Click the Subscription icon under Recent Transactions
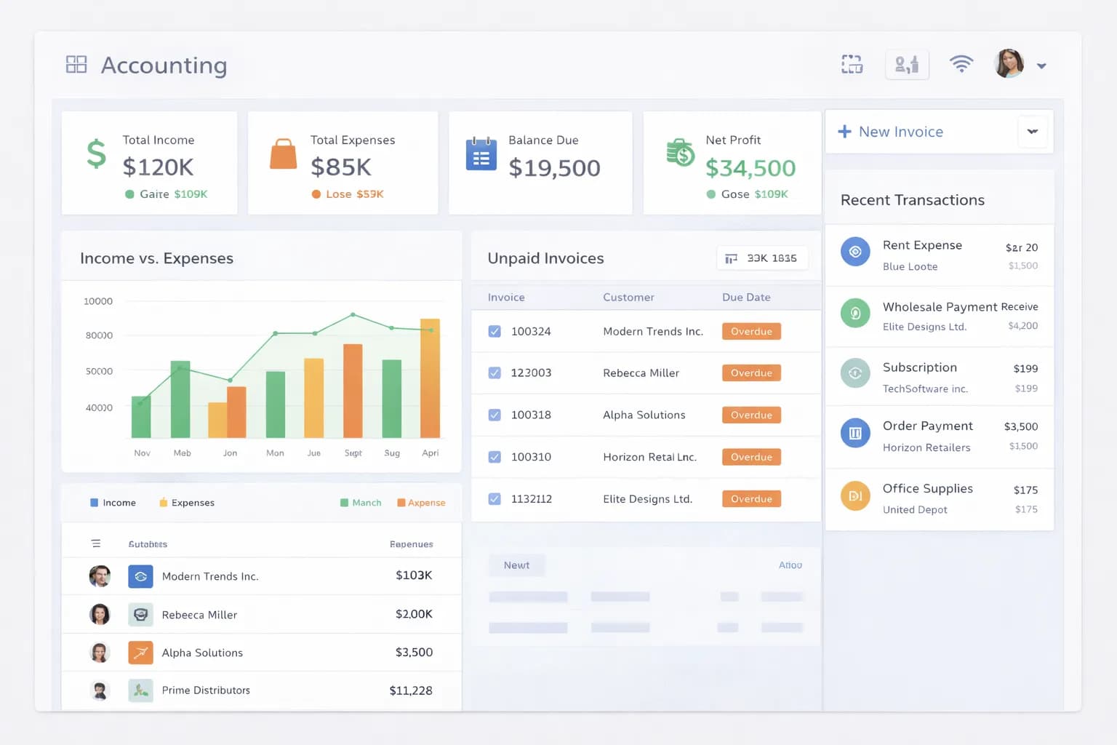 click(x=855, y=372)
